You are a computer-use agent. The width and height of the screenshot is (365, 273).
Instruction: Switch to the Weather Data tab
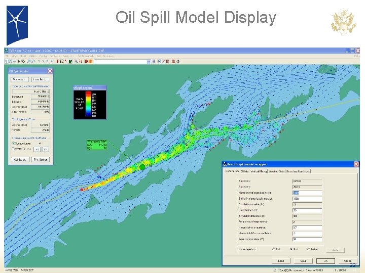point(277,171)
